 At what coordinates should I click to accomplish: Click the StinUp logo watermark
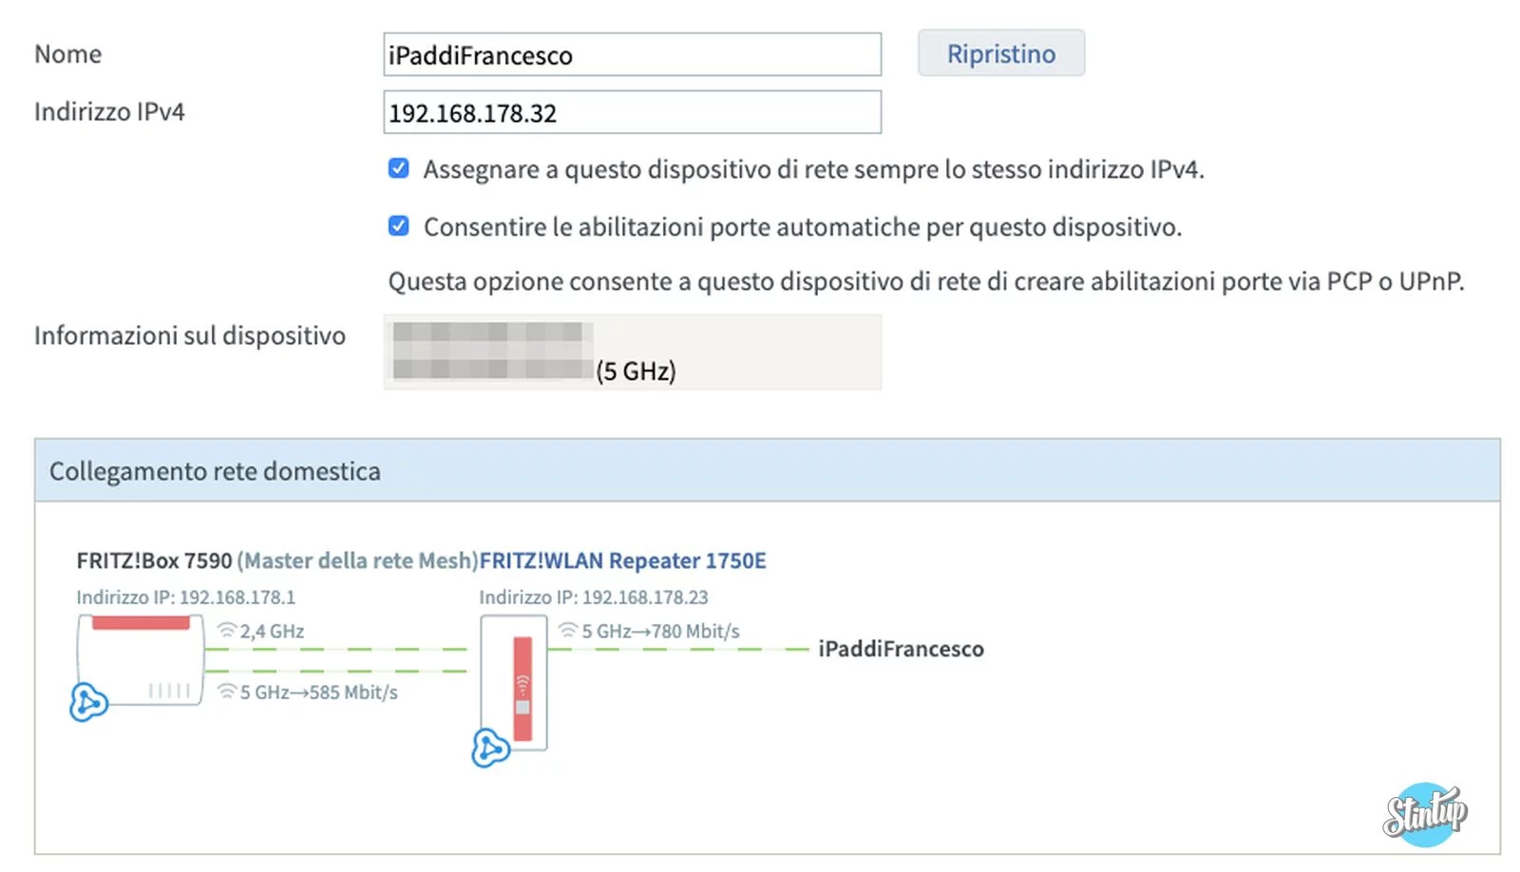click(x=1424, y=812)
